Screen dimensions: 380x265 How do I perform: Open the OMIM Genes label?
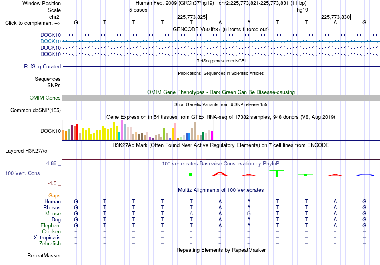tap(45, 98)
